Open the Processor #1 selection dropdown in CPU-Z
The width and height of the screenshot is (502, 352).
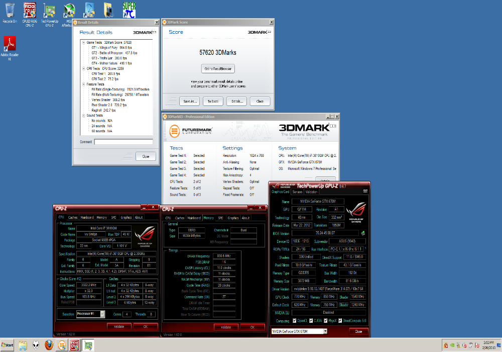point(102,314)
